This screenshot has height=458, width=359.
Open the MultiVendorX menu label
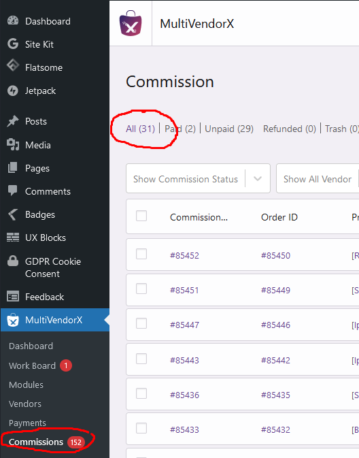click(x=54, y=320)
